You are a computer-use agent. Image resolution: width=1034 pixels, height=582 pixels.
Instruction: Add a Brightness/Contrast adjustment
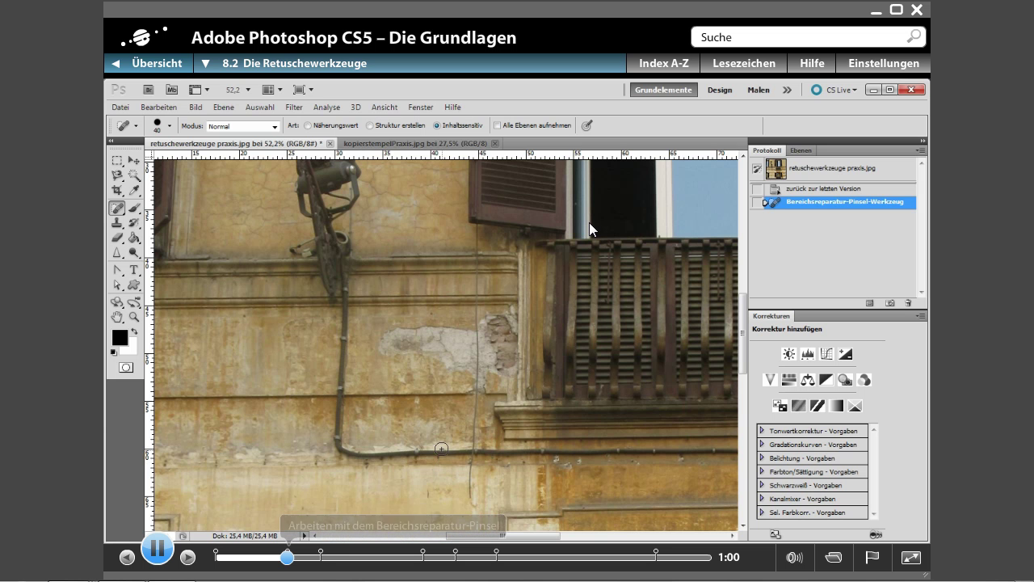pyautogui.click(x=788, y=354)
